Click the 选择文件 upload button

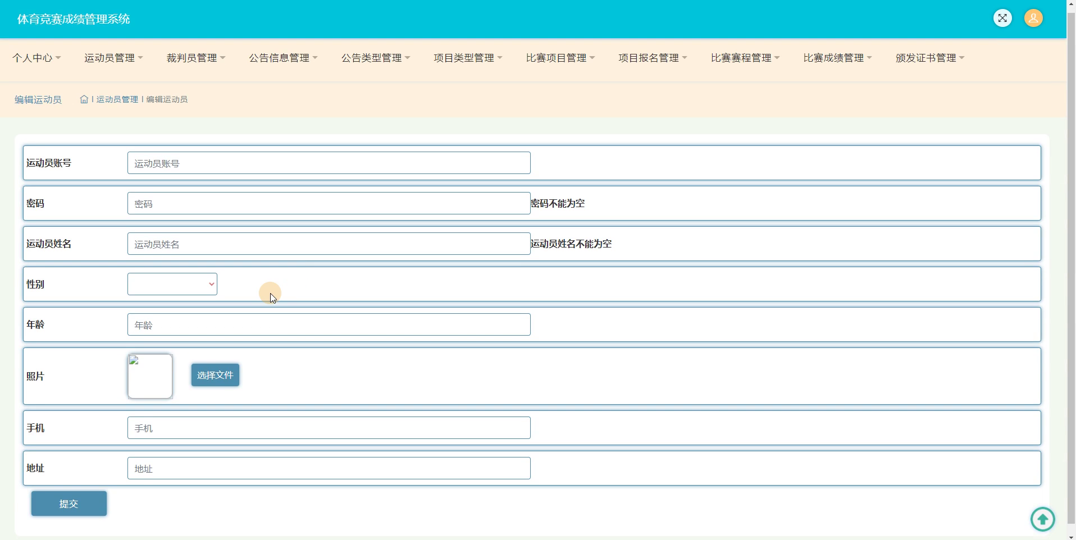[215, 375]
